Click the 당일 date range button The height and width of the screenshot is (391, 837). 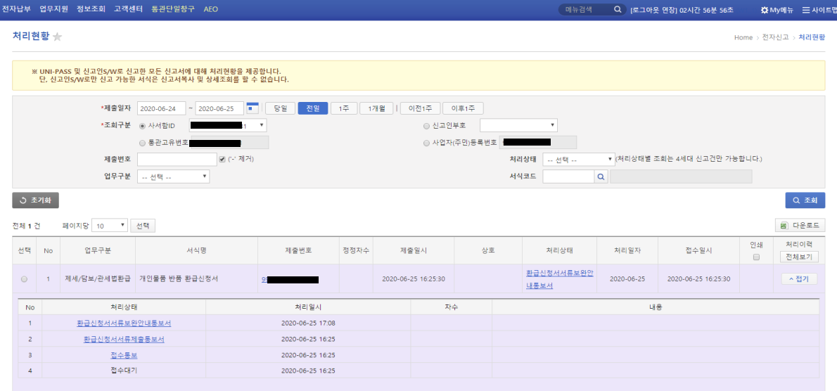[x=280, y=108]
